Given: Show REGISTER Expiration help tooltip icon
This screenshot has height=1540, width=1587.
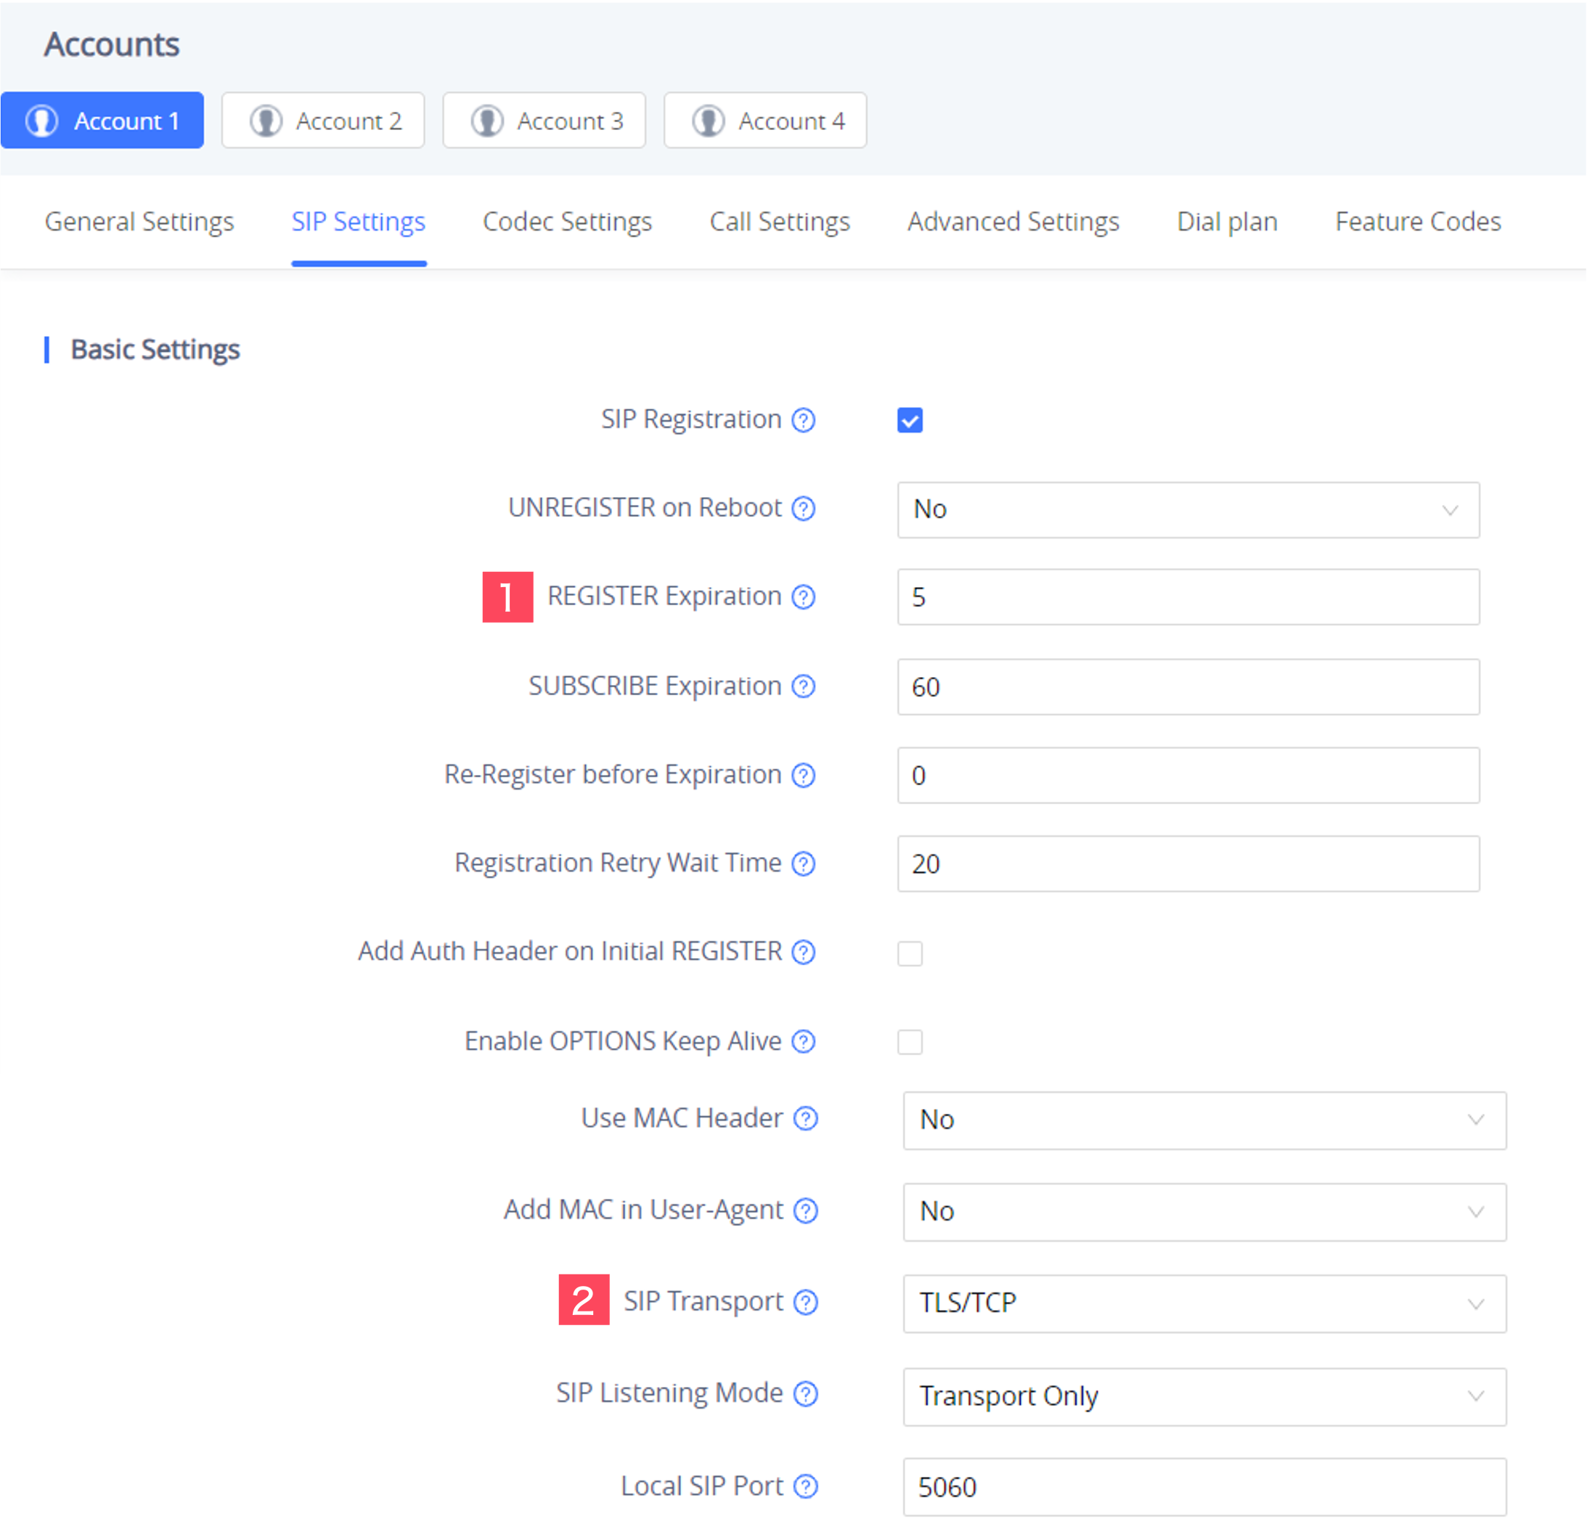Looking at the screenshot, I should 803,597.
